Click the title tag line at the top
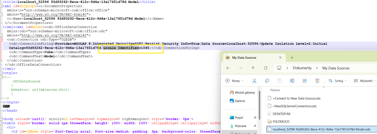 79,2
